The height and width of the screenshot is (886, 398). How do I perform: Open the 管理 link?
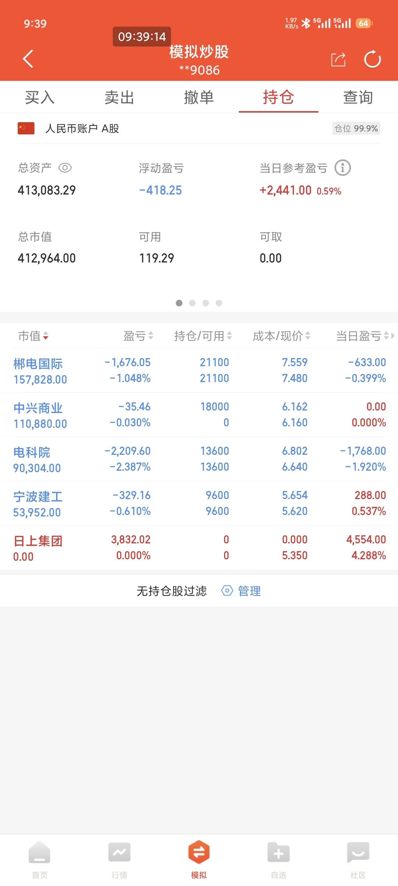click(x=249, y=591)
